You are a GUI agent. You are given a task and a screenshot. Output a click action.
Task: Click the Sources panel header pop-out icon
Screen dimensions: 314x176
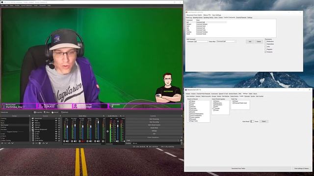[x=60, y=116]
